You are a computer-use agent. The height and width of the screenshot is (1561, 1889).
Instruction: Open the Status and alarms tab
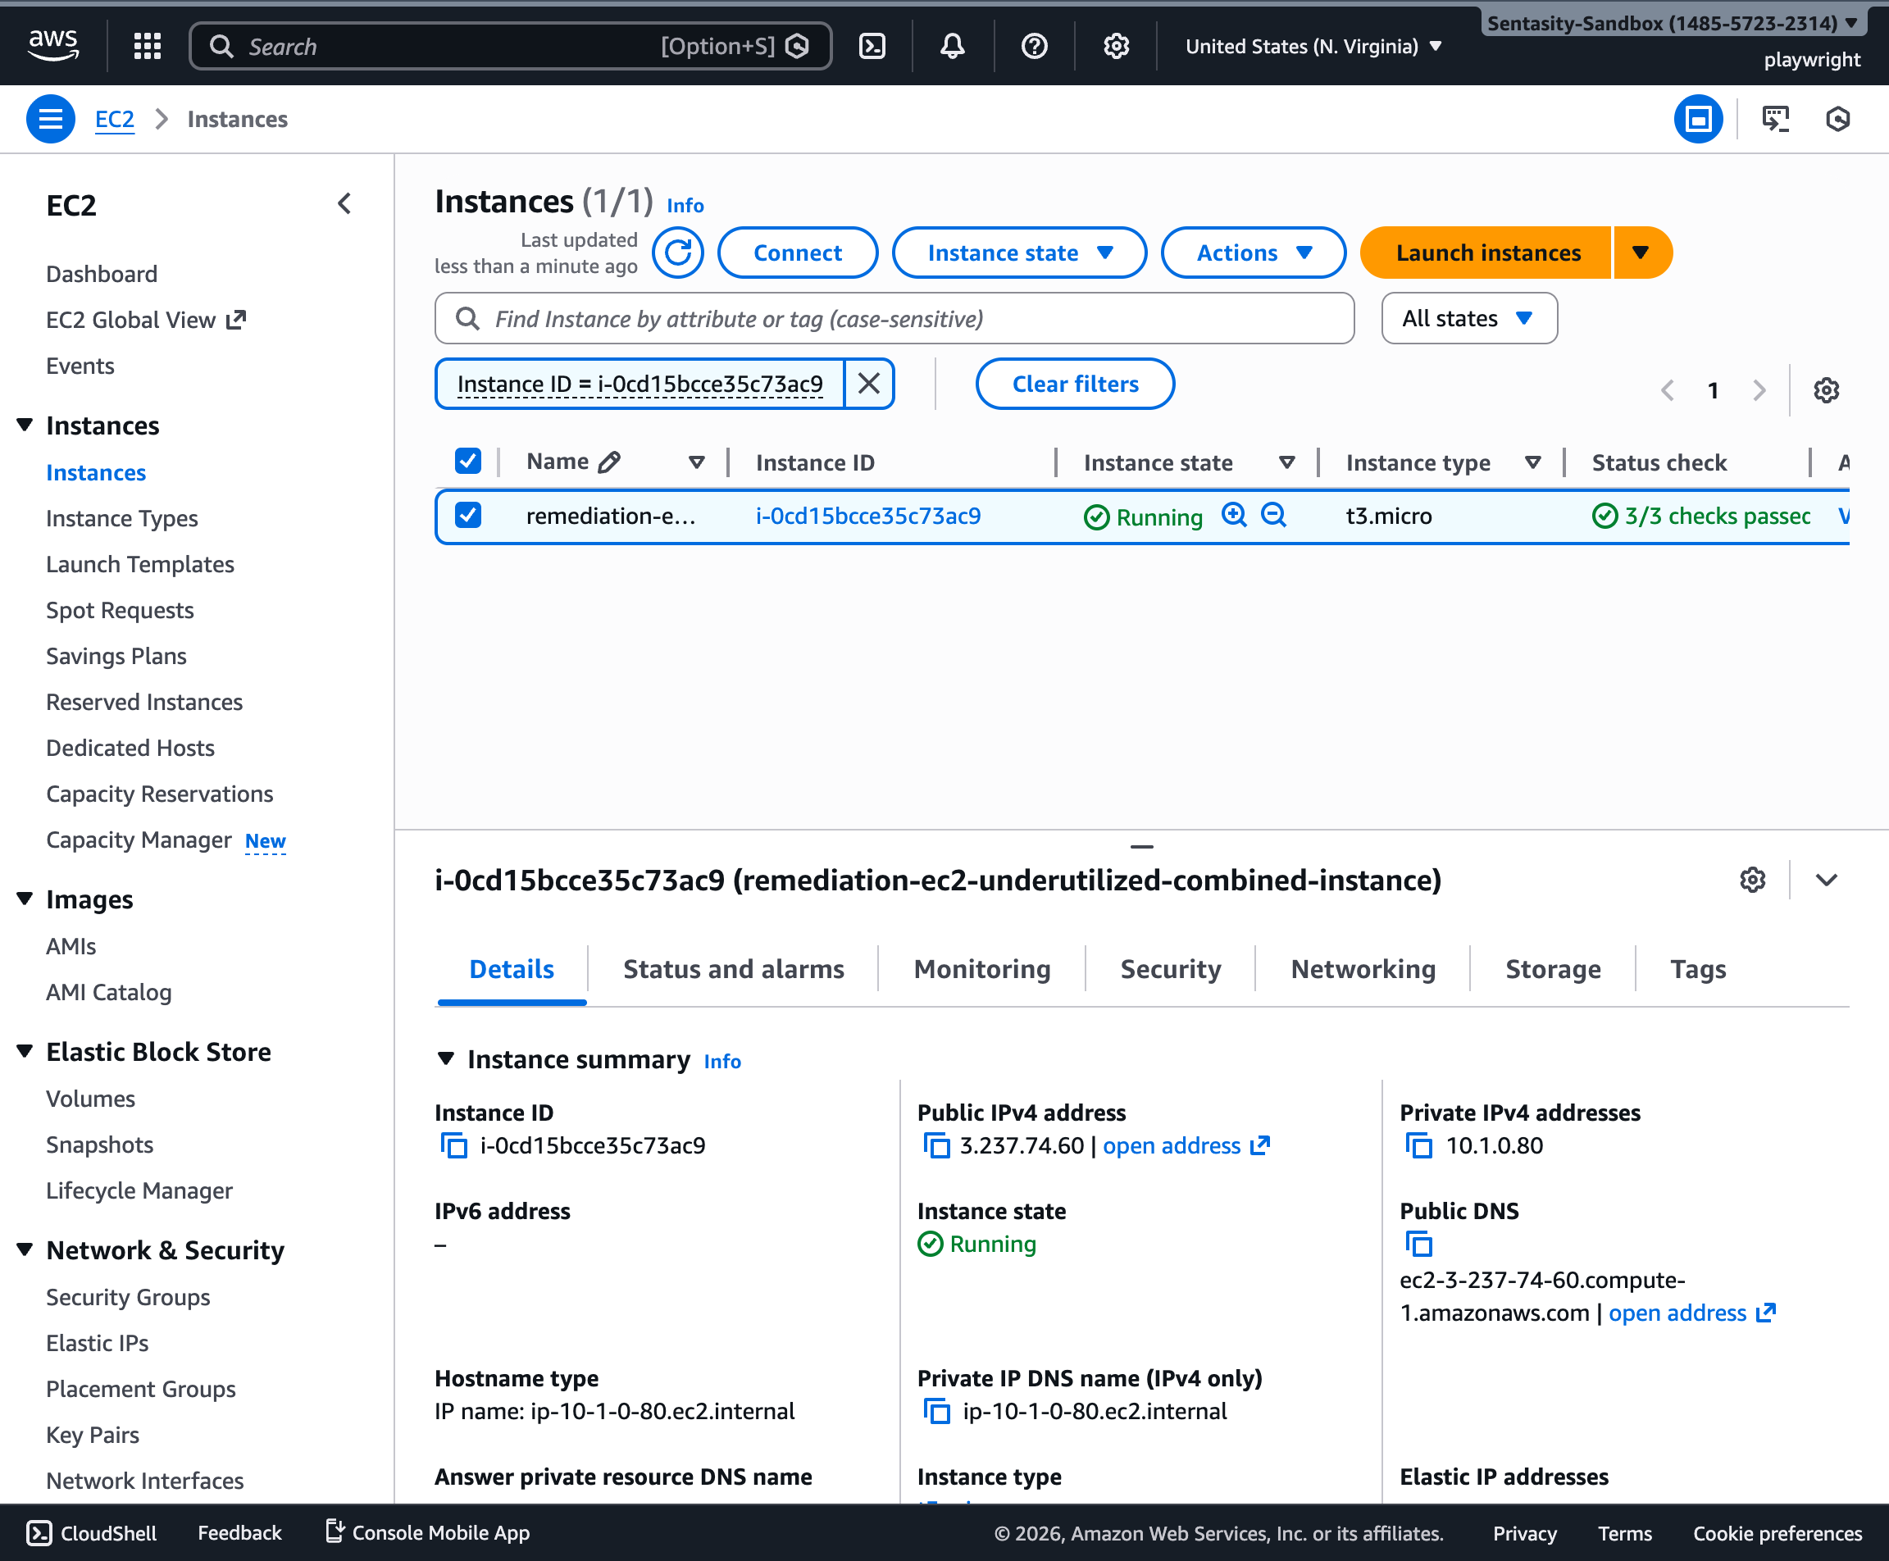click(x=733, y=968)
